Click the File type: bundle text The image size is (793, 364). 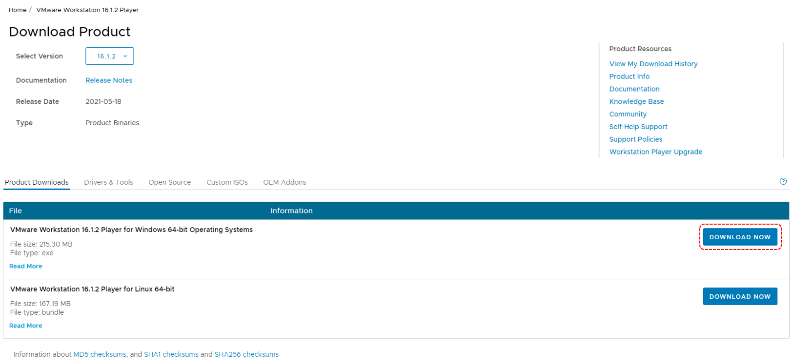(37, 312)
